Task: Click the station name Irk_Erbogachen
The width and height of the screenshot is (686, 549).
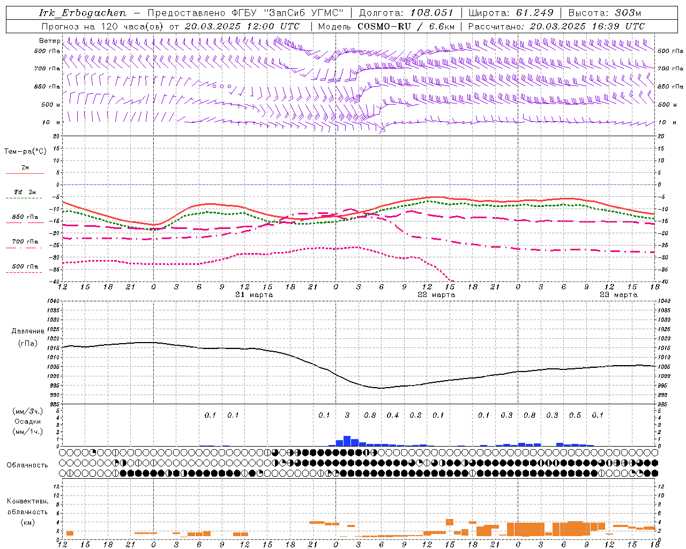Action: coord(83,13)
